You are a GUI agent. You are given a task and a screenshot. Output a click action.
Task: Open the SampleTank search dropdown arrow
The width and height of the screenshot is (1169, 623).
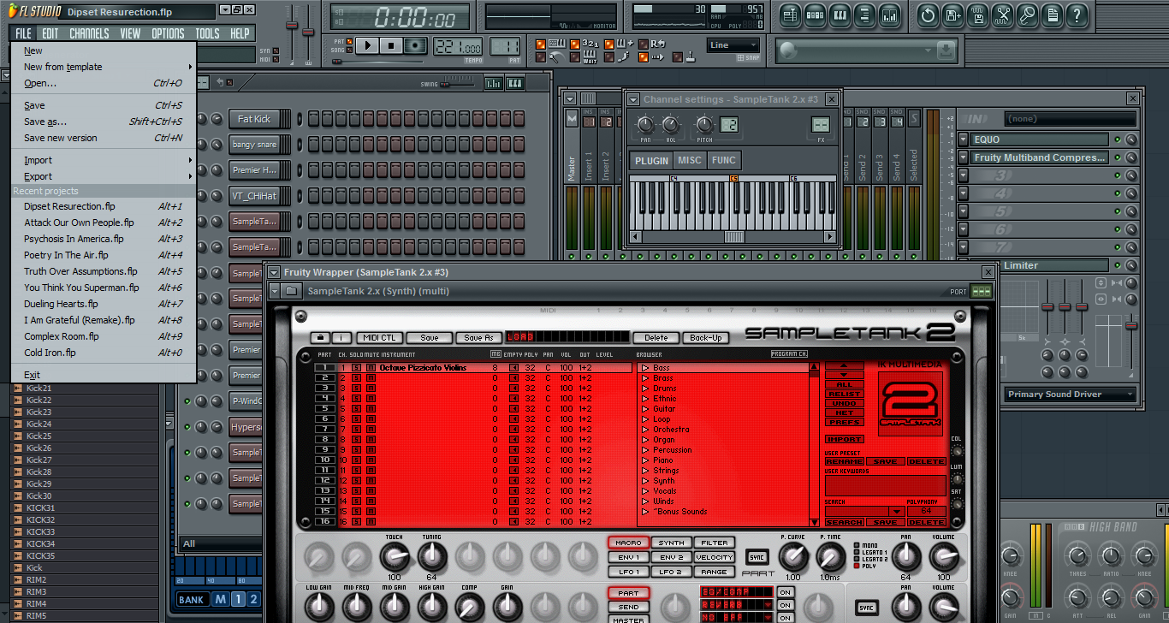tap(896, 512)
